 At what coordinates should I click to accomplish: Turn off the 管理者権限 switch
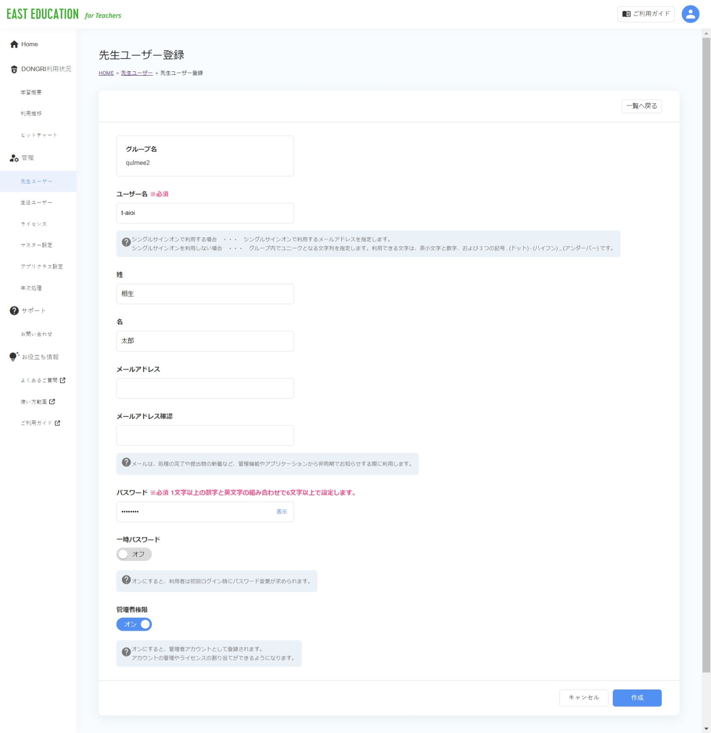(134, 624)
